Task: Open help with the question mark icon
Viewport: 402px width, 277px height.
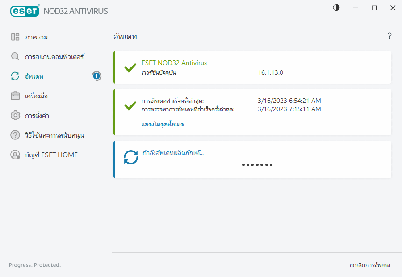Action: click(389, 36)
